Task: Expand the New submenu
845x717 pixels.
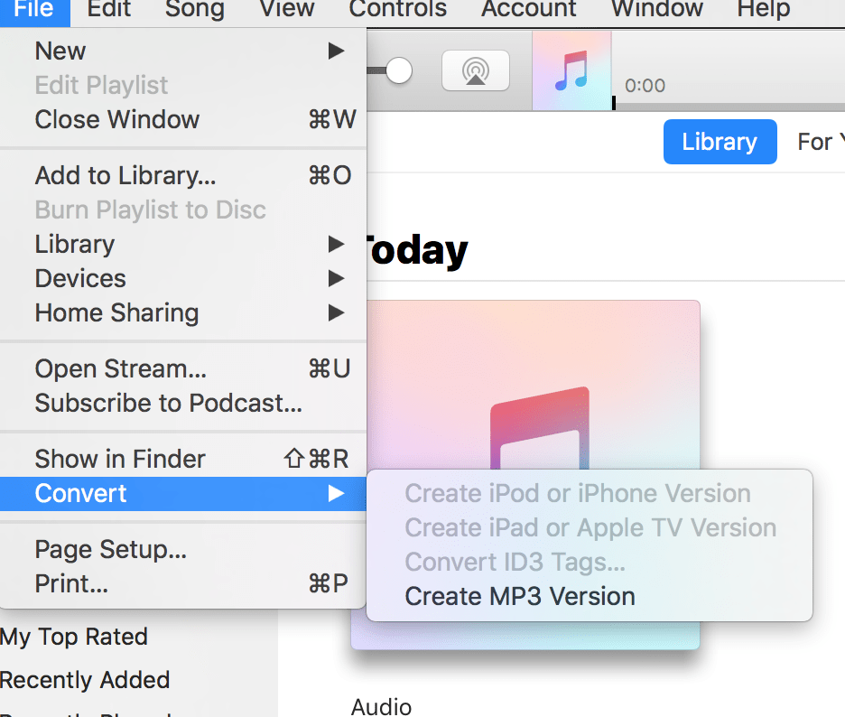Action: 60,51
